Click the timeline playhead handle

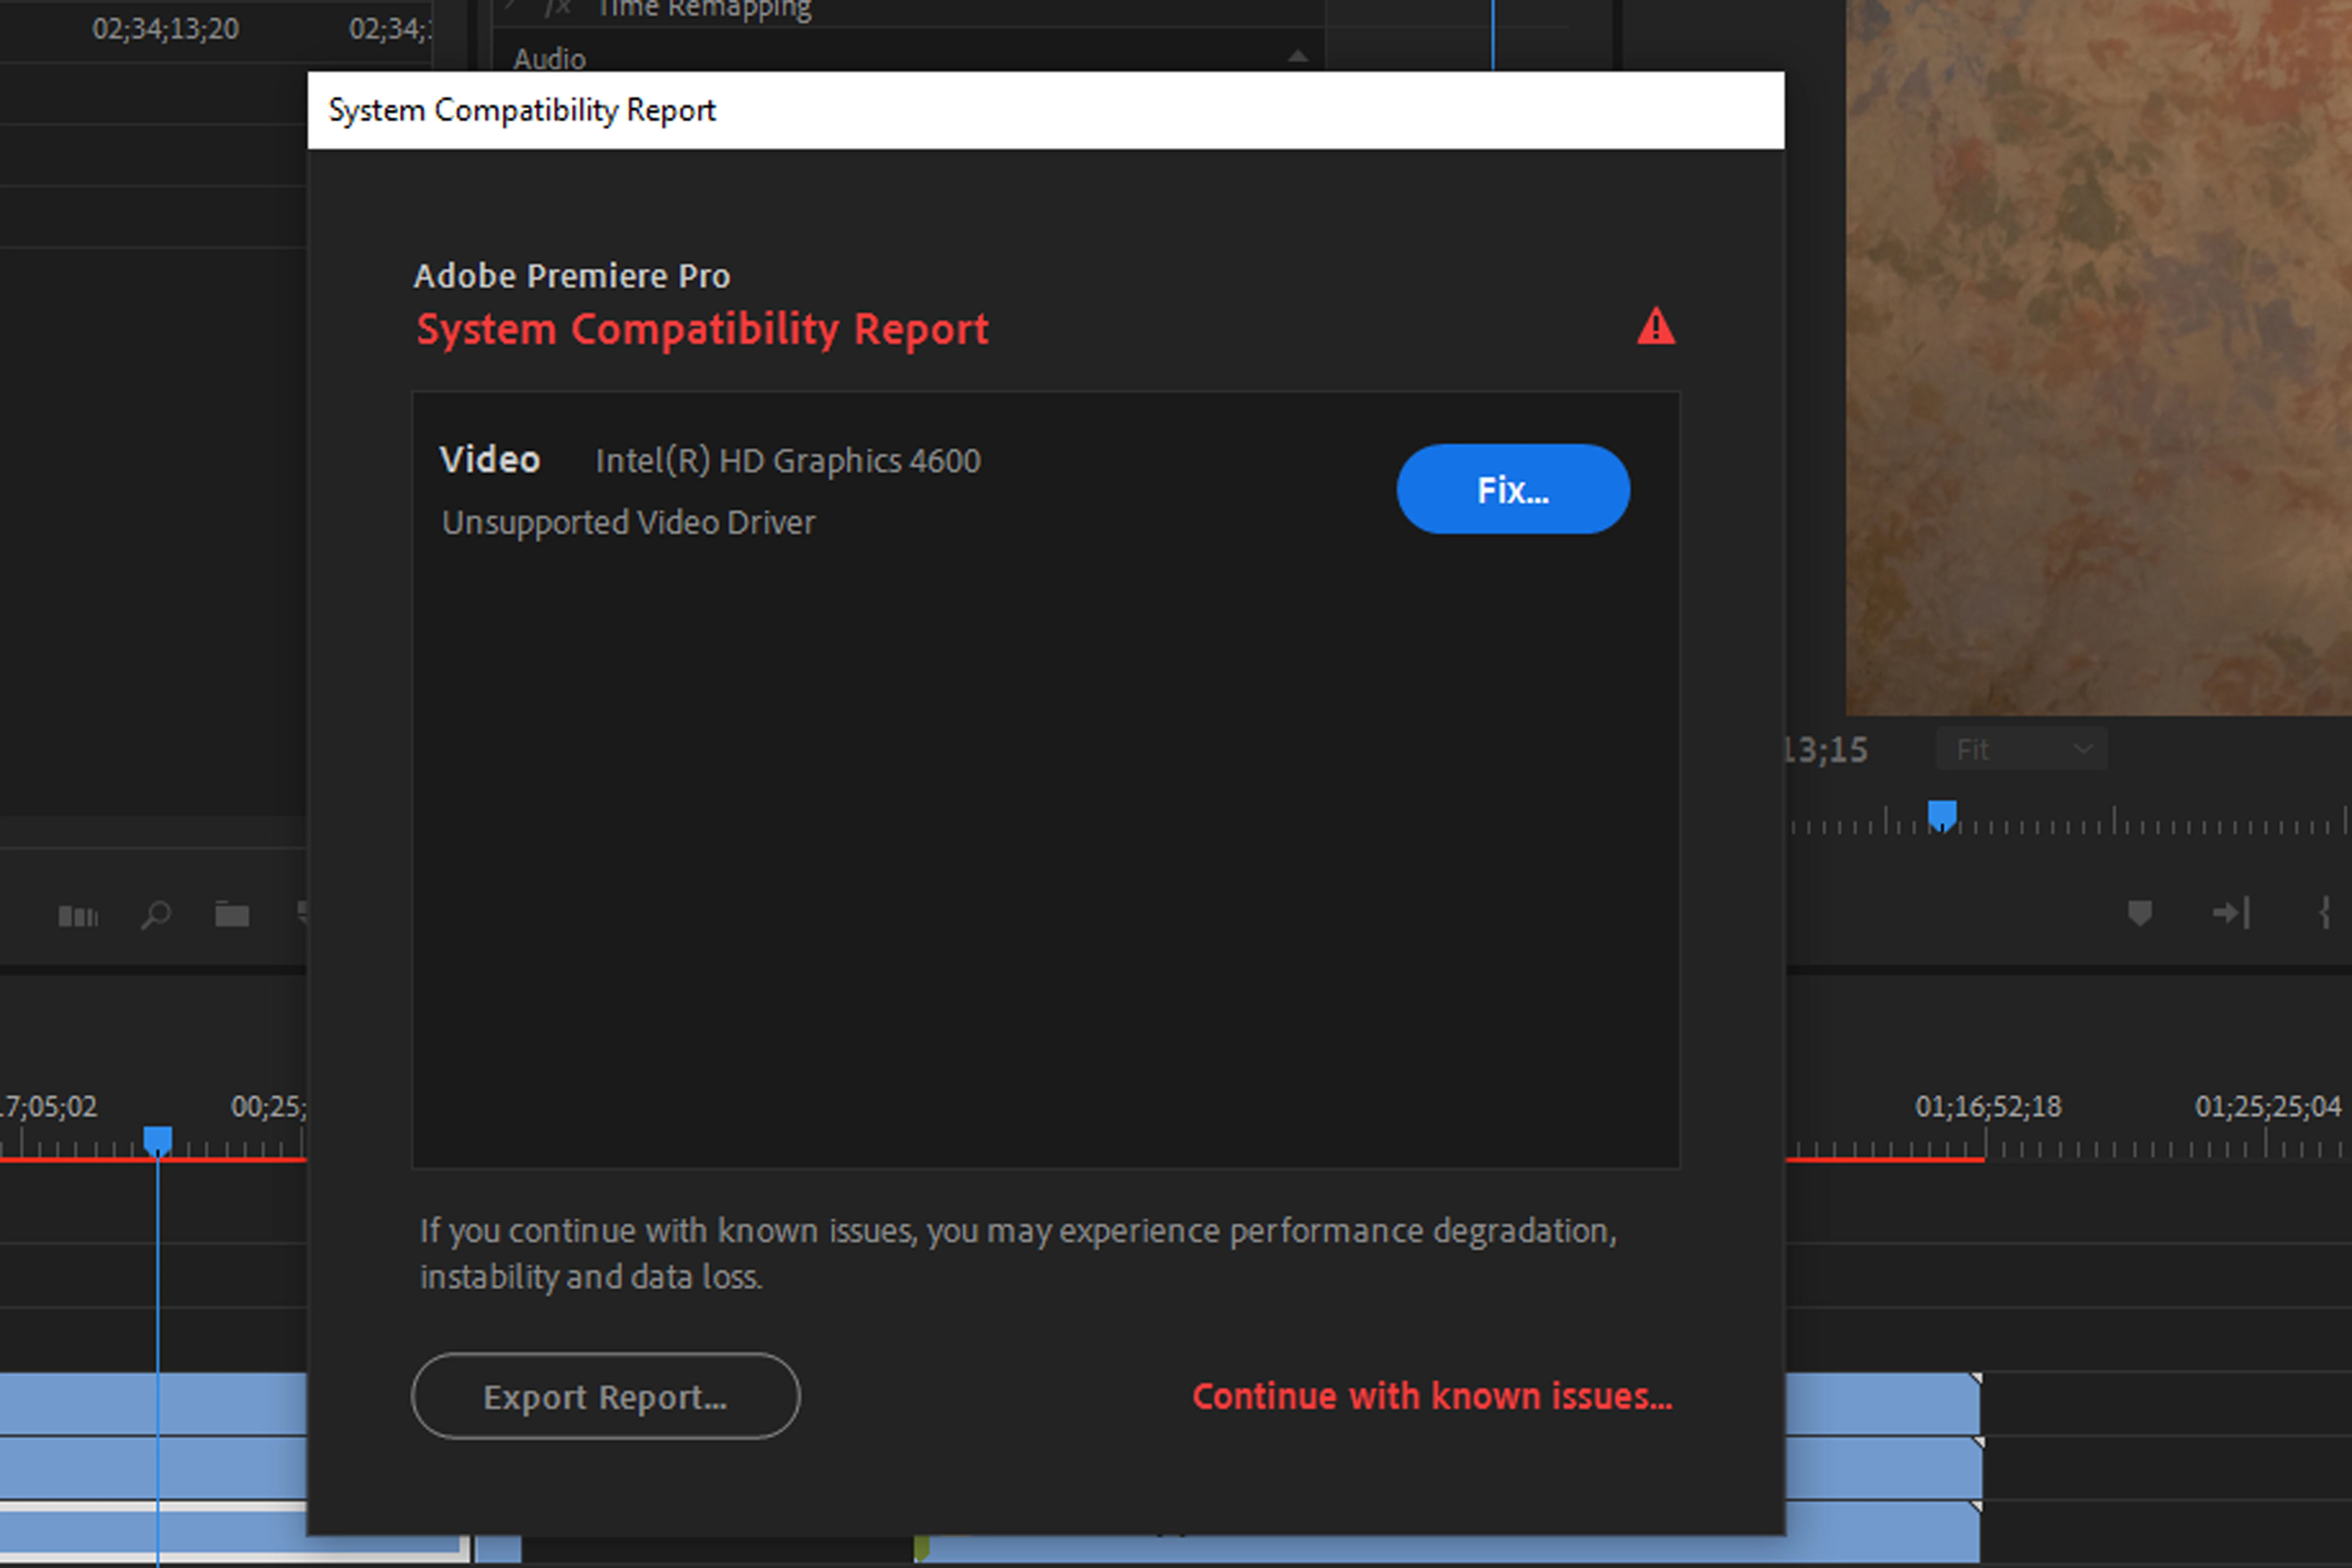pyautogui.click(x=157, y=1140)
